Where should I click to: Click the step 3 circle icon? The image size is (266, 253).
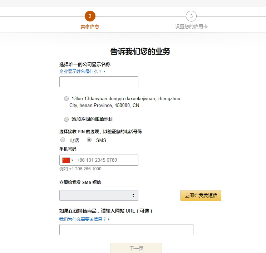(191, 16)
